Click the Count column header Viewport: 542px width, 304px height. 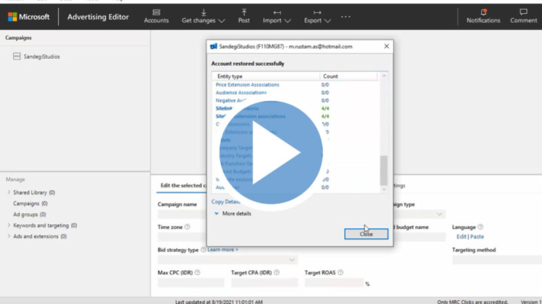point(349,77)
